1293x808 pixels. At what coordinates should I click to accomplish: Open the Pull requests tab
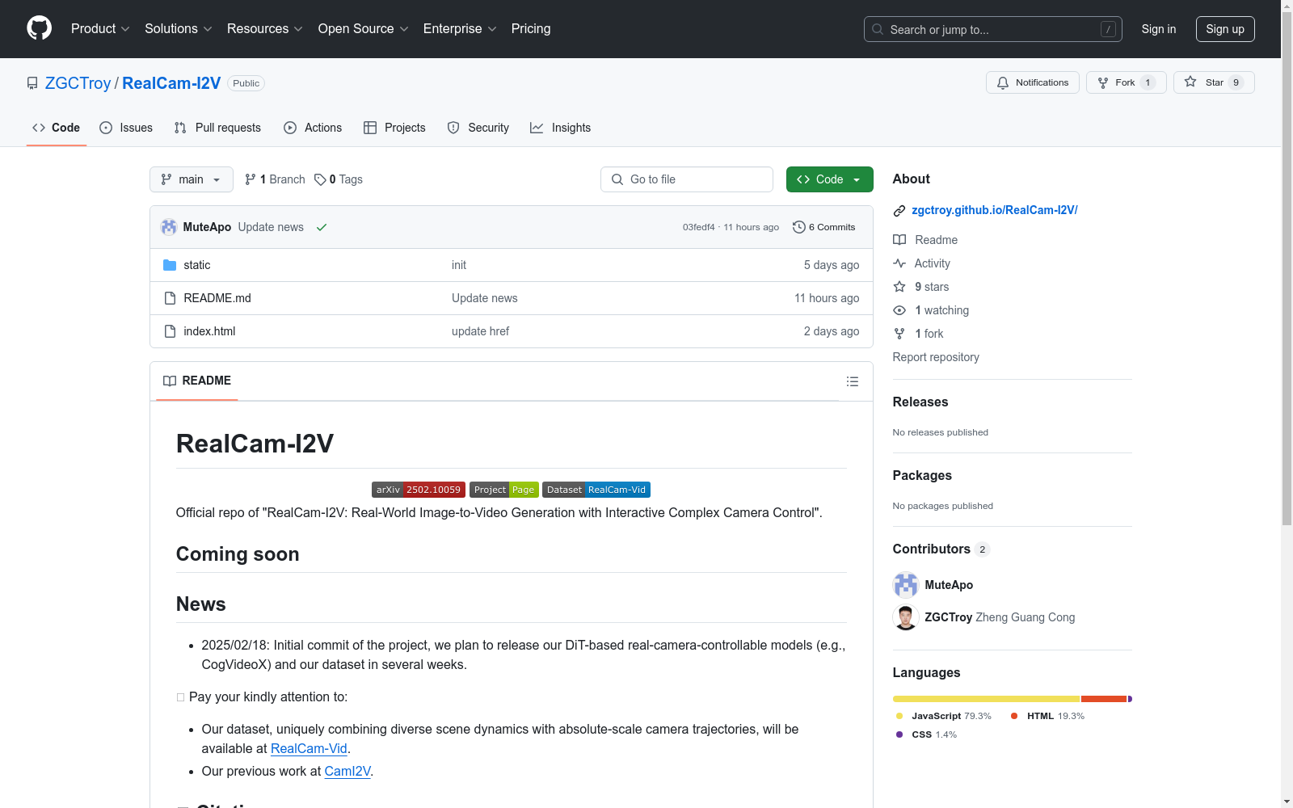pos(217,128)
